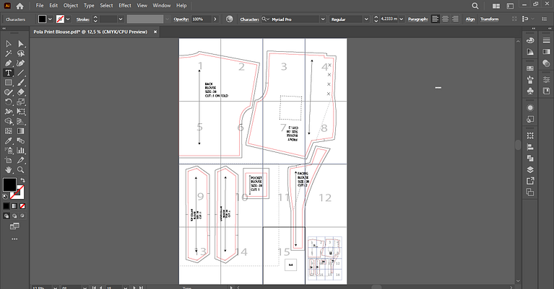Switch to the Pola Print Blouse.pdf tab

tap(90, 32)
